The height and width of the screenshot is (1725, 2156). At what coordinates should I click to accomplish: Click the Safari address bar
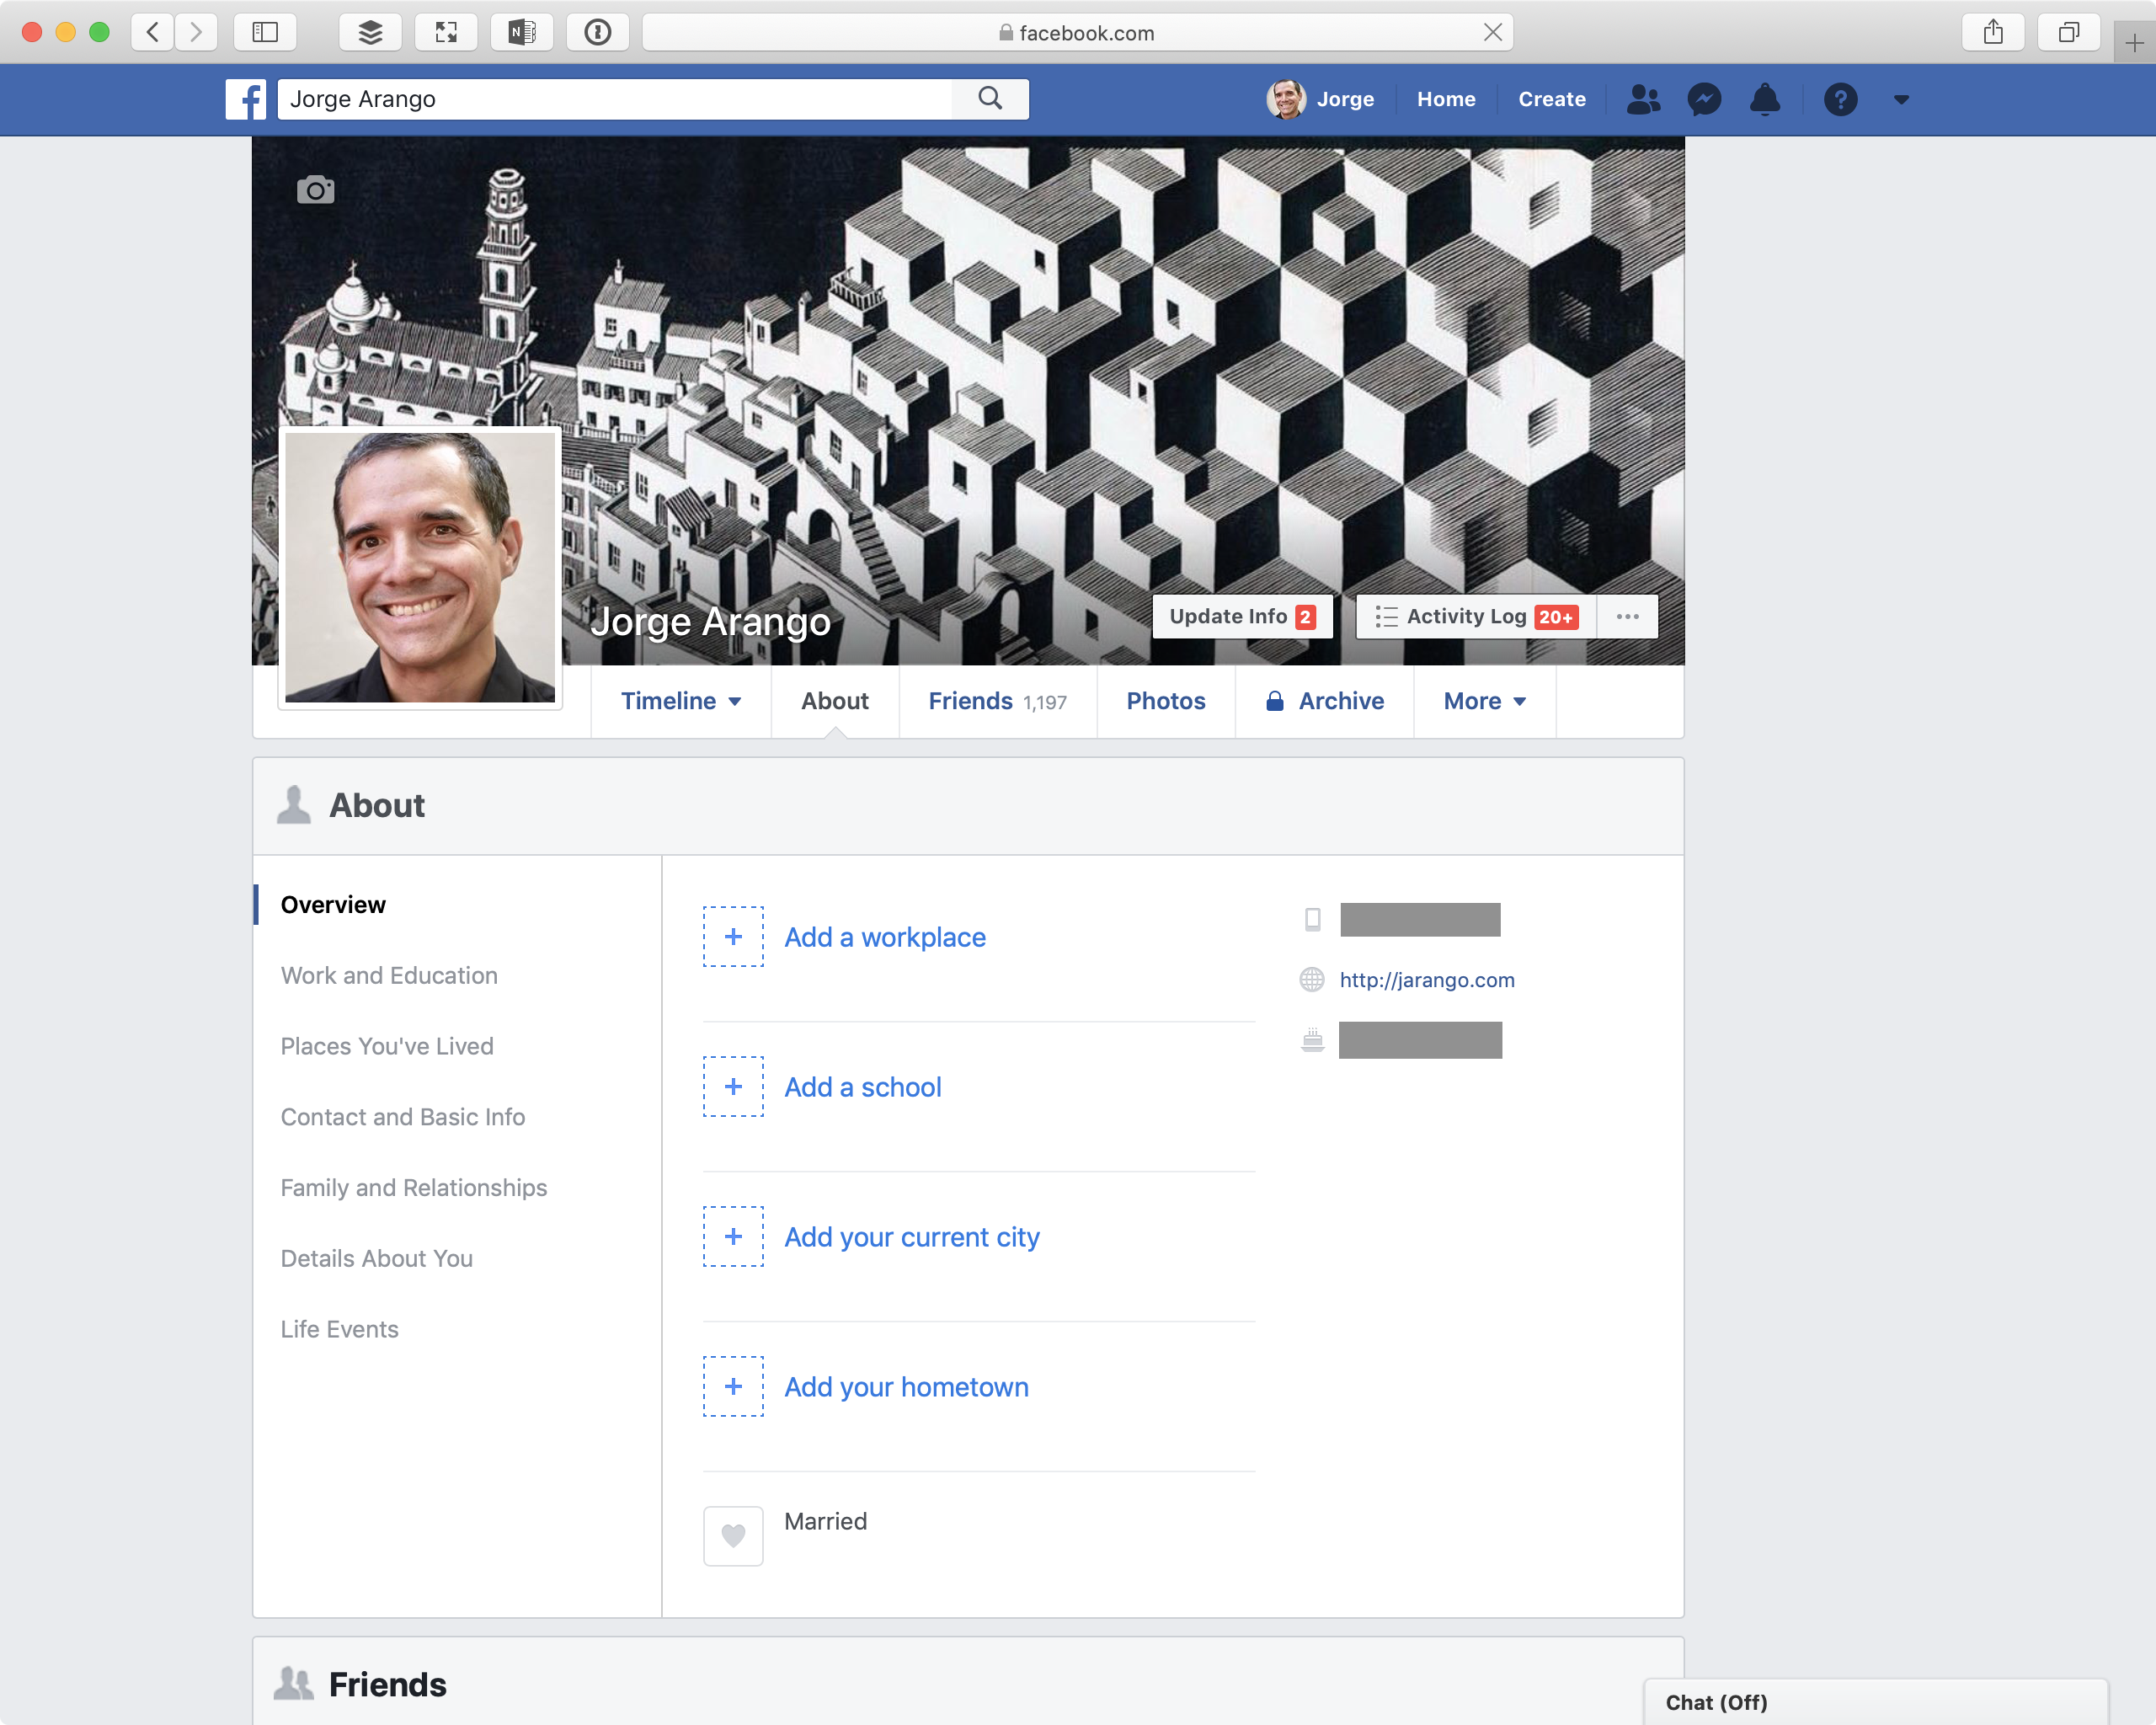(x=1077, y=32)
